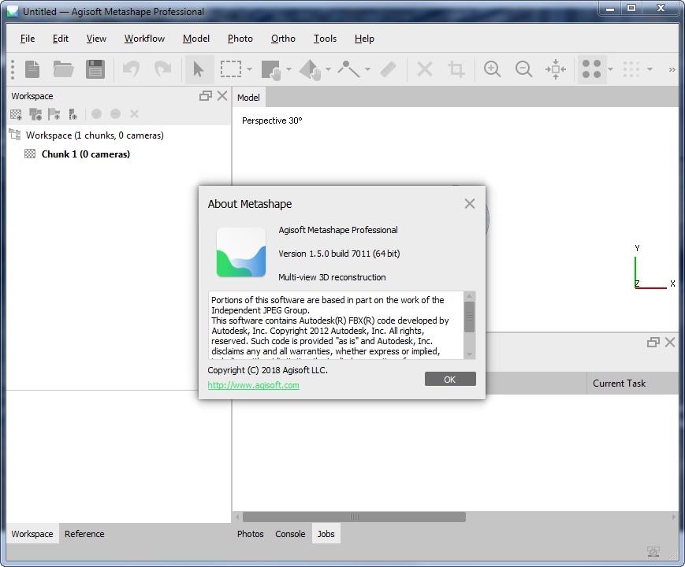
Task: Open the Point Cloud display dropdown arrow
Action: pos(611,69)
